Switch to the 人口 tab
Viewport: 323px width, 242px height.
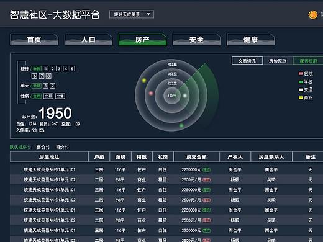88,40
